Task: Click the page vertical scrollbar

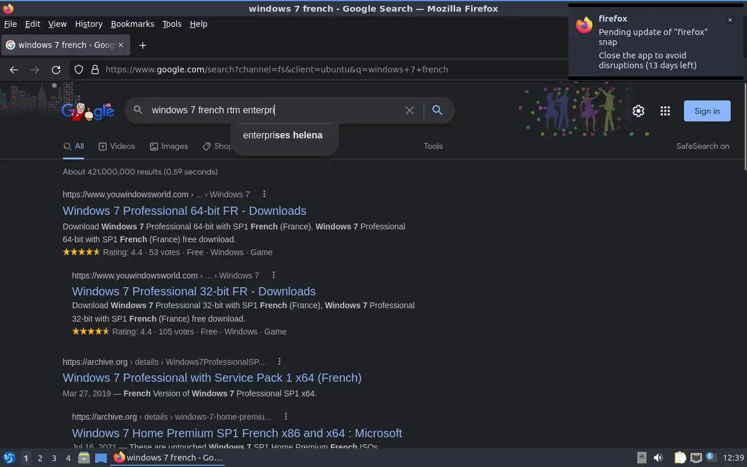Action: 745,126
